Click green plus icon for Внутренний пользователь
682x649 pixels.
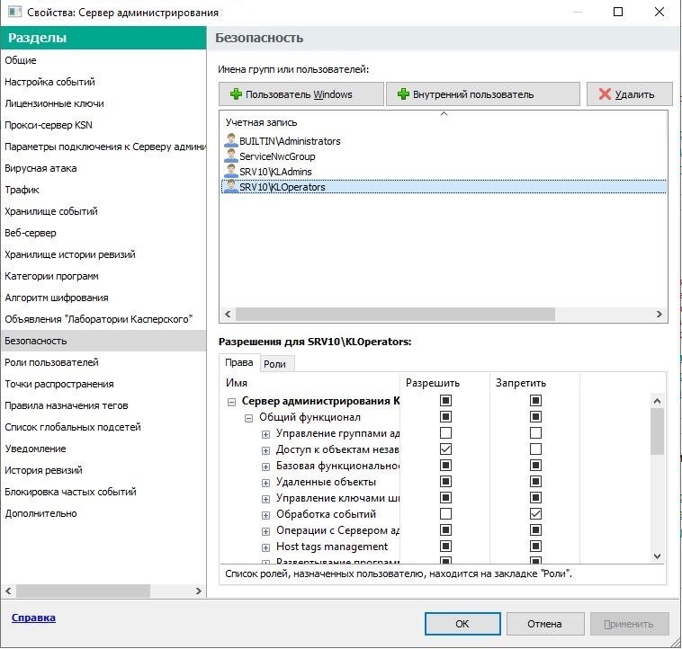pyautogui.click(x=403, y=94)
